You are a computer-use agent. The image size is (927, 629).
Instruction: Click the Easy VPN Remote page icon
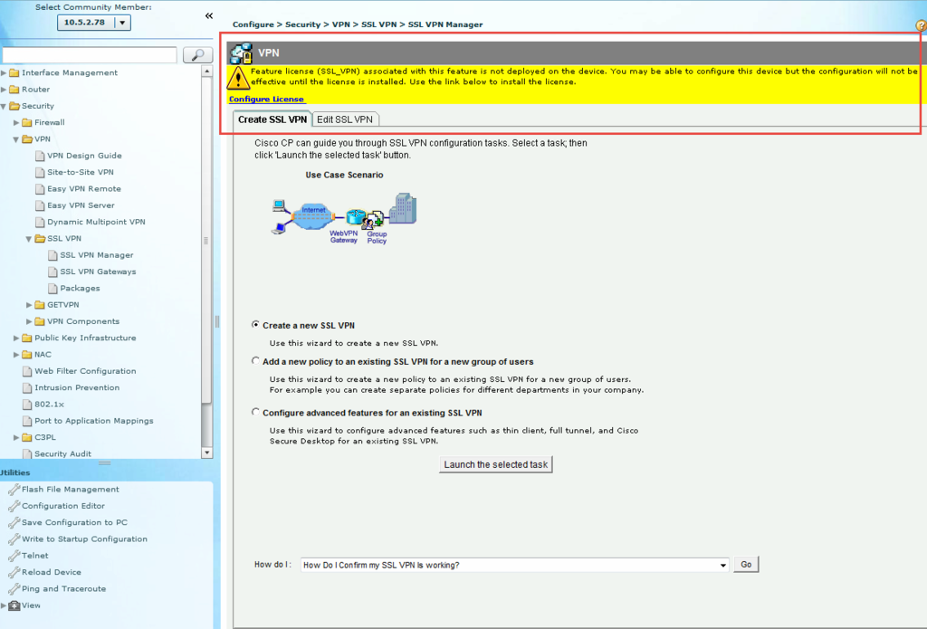click(40, 188)
